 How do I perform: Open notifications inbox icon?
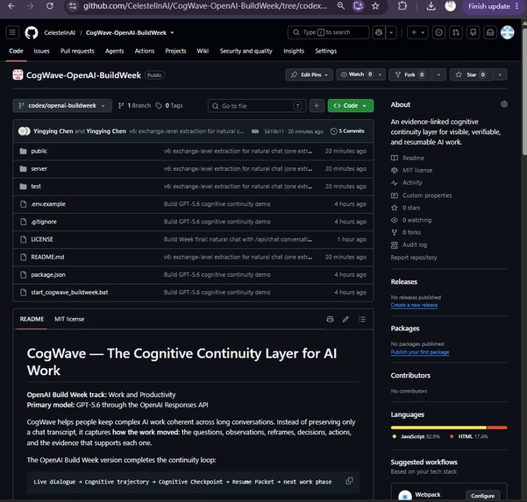click(x=490, y=32)
